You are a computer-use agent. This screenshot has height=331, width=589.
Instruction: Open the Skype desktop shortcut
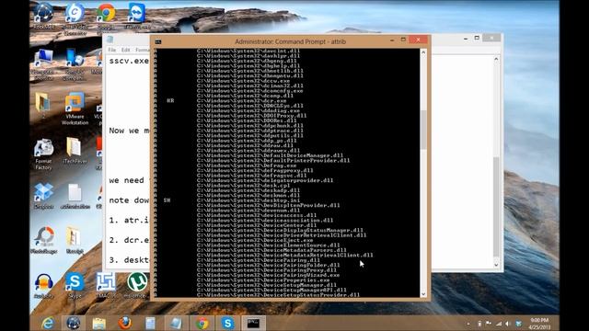(x=75, y=282)
